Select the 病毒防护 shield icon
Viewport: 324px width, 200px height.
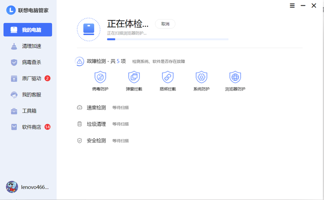pos(100,77)
